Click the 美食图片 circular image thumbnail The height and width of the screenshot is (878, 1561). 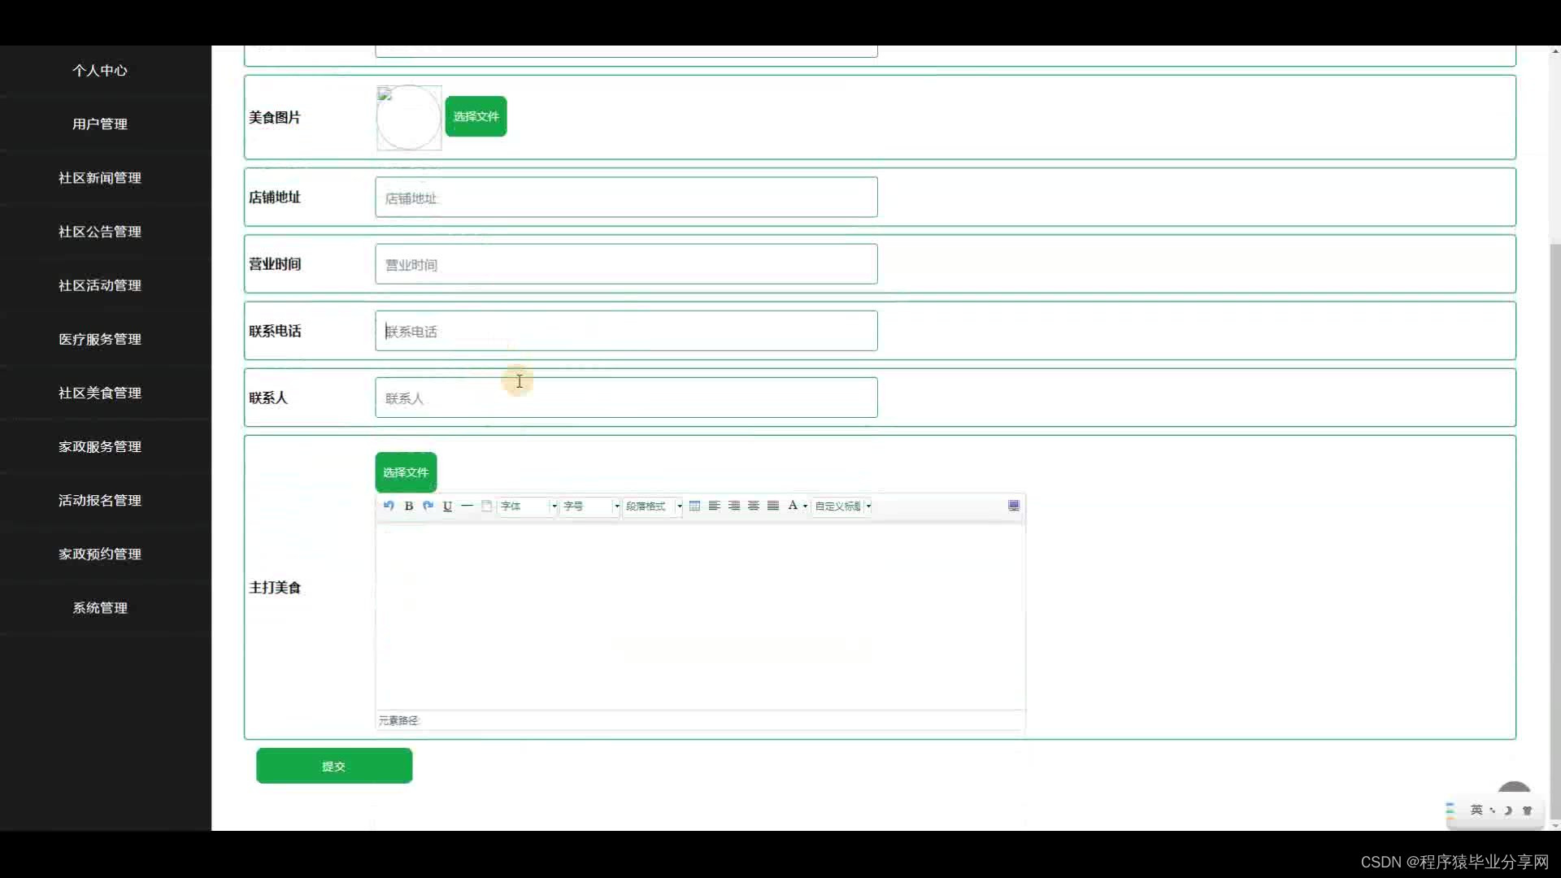[x=409, y=118]
